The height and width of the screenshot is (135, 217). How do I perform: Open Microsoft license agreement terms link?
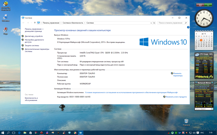(131, 92)
